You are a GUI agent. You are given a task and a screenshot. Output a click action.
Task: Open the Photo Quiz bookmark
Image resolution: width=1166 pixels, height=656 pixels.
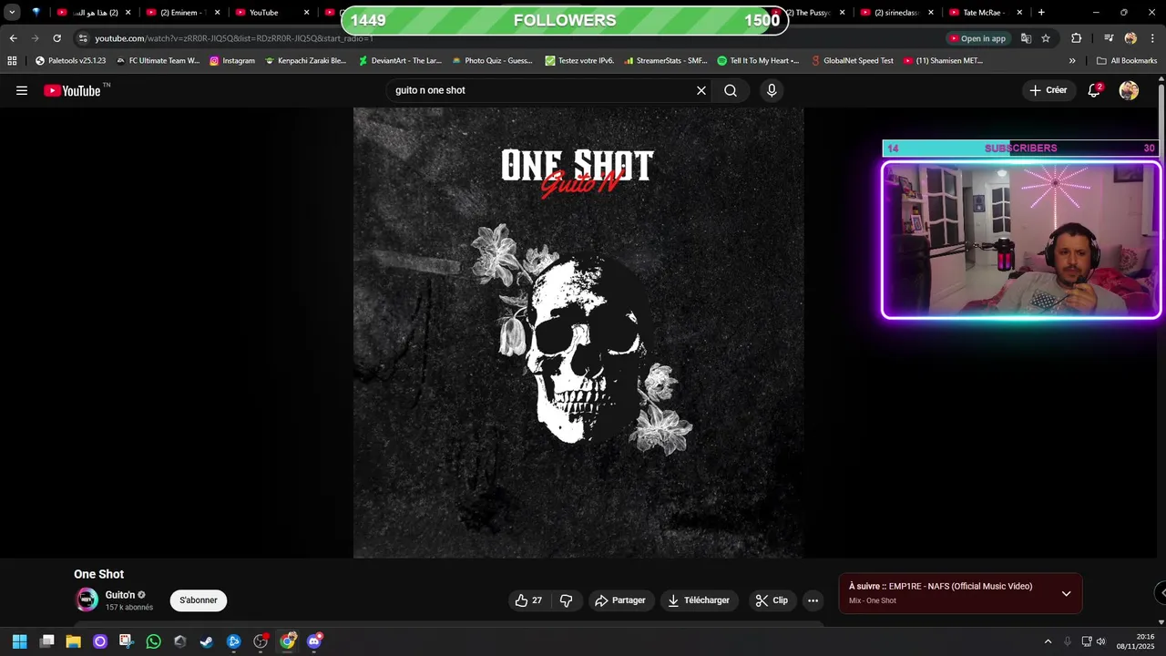click(492, 61)
